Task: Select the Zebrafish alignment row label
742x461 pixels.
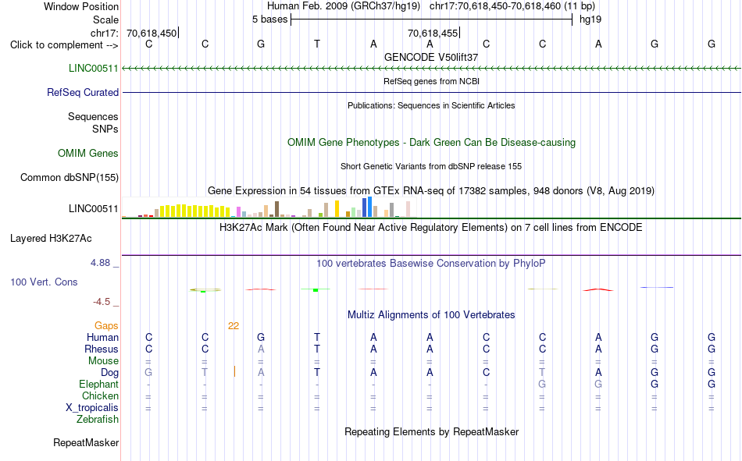Action: 98,419
